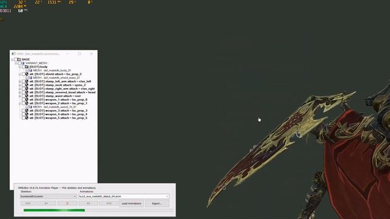Collapse the VARIANT_MESH tree node
Viewport: 390px width, 219px height.
(16, 63)
